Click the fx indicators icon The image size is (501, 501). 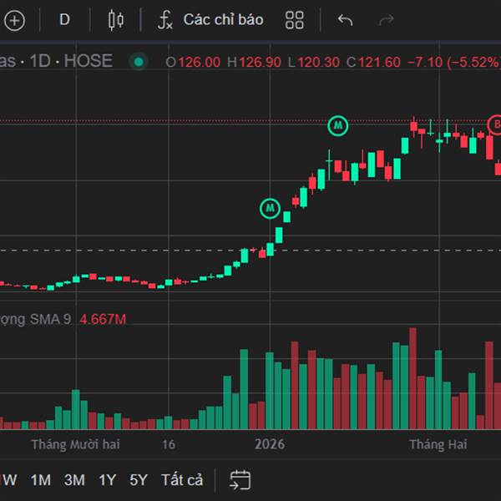point(164,20)
